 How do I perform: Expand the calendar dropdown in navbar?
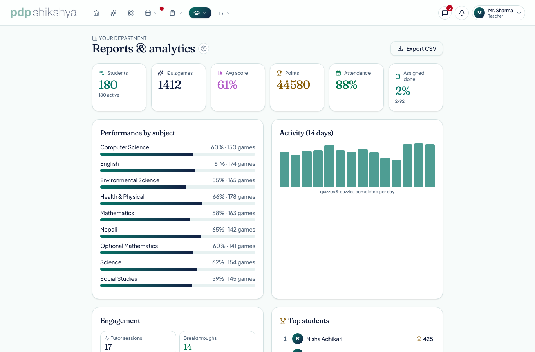point(151,13)
